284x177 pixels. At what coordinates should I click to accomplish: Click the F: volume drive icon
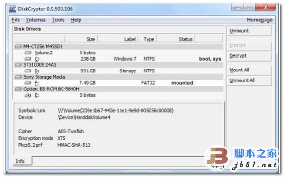pos(27,83)
